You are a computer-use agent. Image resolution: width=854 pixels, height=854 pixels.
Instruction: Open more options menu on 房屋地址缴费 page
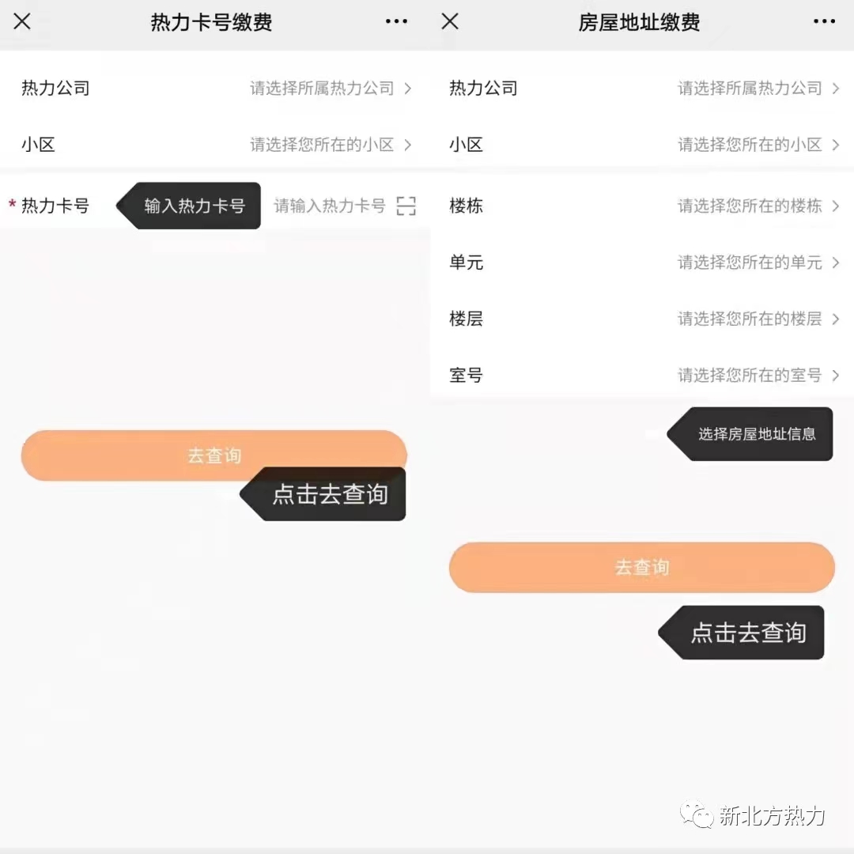tap(824, 21)
